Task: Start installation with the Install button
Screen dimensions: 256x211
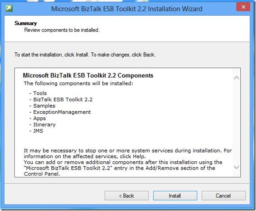Action: pos(175,195)
